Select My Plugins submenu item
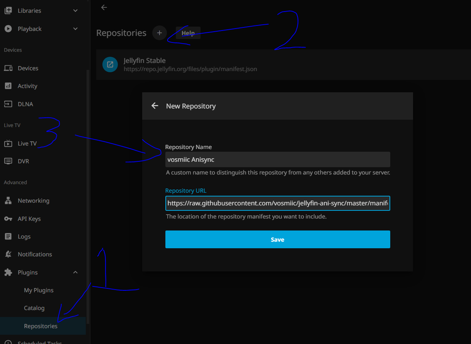This screenshot has height=344, width=471. coord(39,290)
